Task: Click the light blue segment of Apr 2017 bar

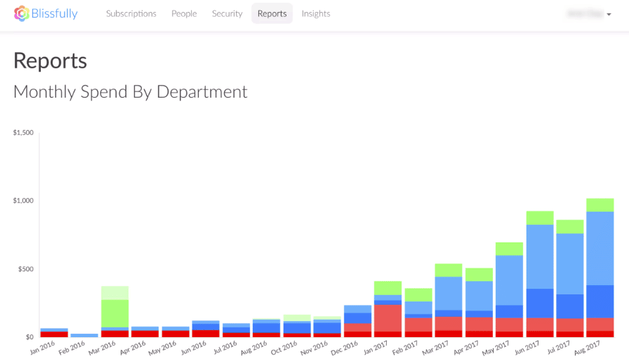Action: coord(479,296)
